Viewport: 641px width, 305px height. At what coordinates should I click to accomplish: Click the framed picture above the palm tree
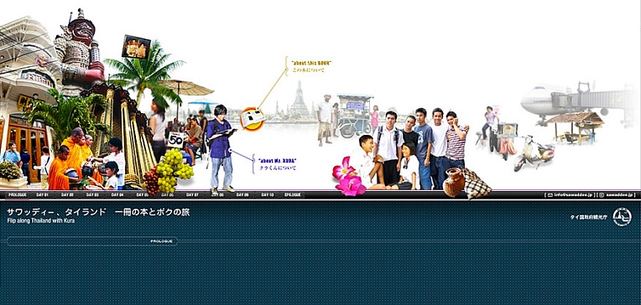136,47
